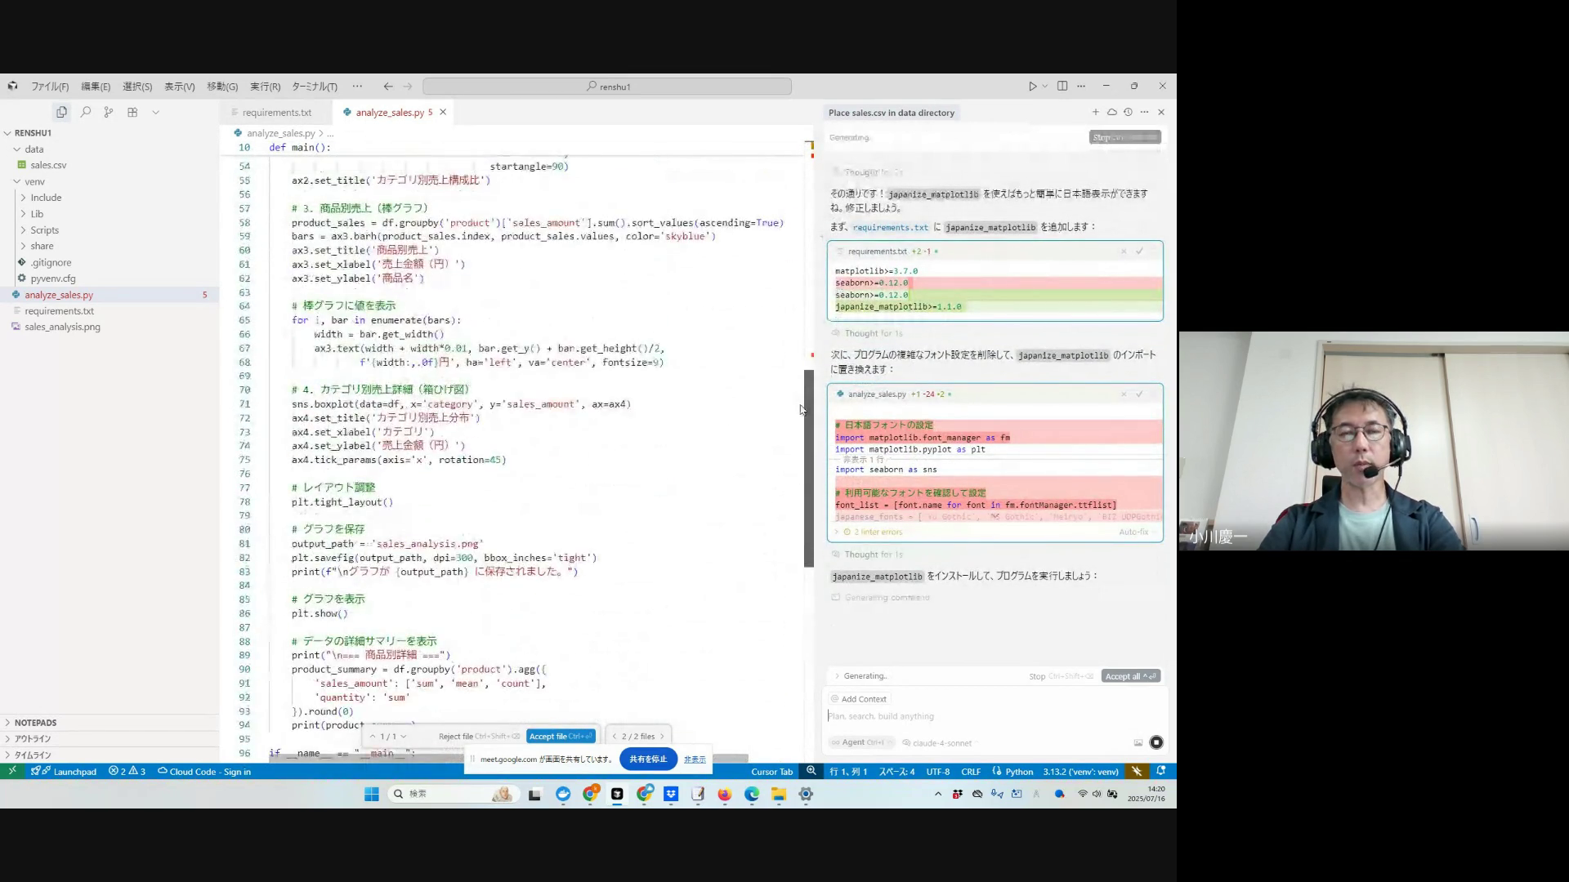The image size is (1569, 882).
Task: Switch to requirements.txt tab
Action: 276,113
